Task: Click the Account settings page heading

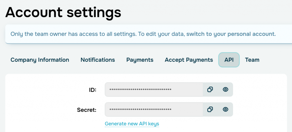Action: 63,12
